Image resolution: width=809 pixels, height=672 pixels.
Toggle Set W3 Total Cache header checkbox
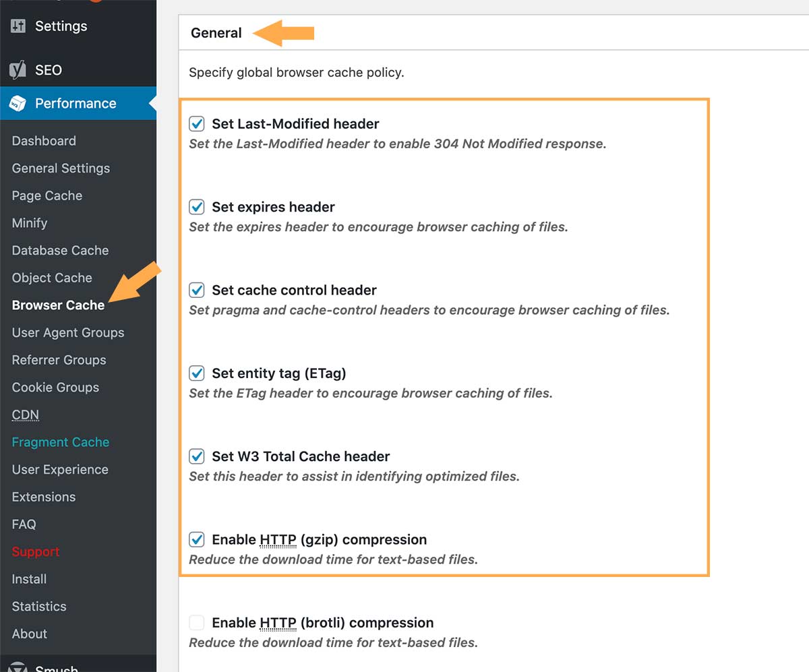click(x=197, y=456)
